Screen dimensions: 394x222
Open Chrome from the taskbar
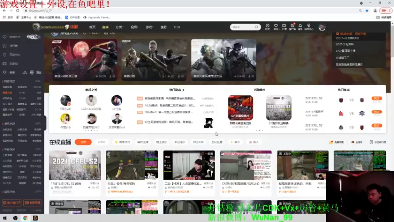25,218
